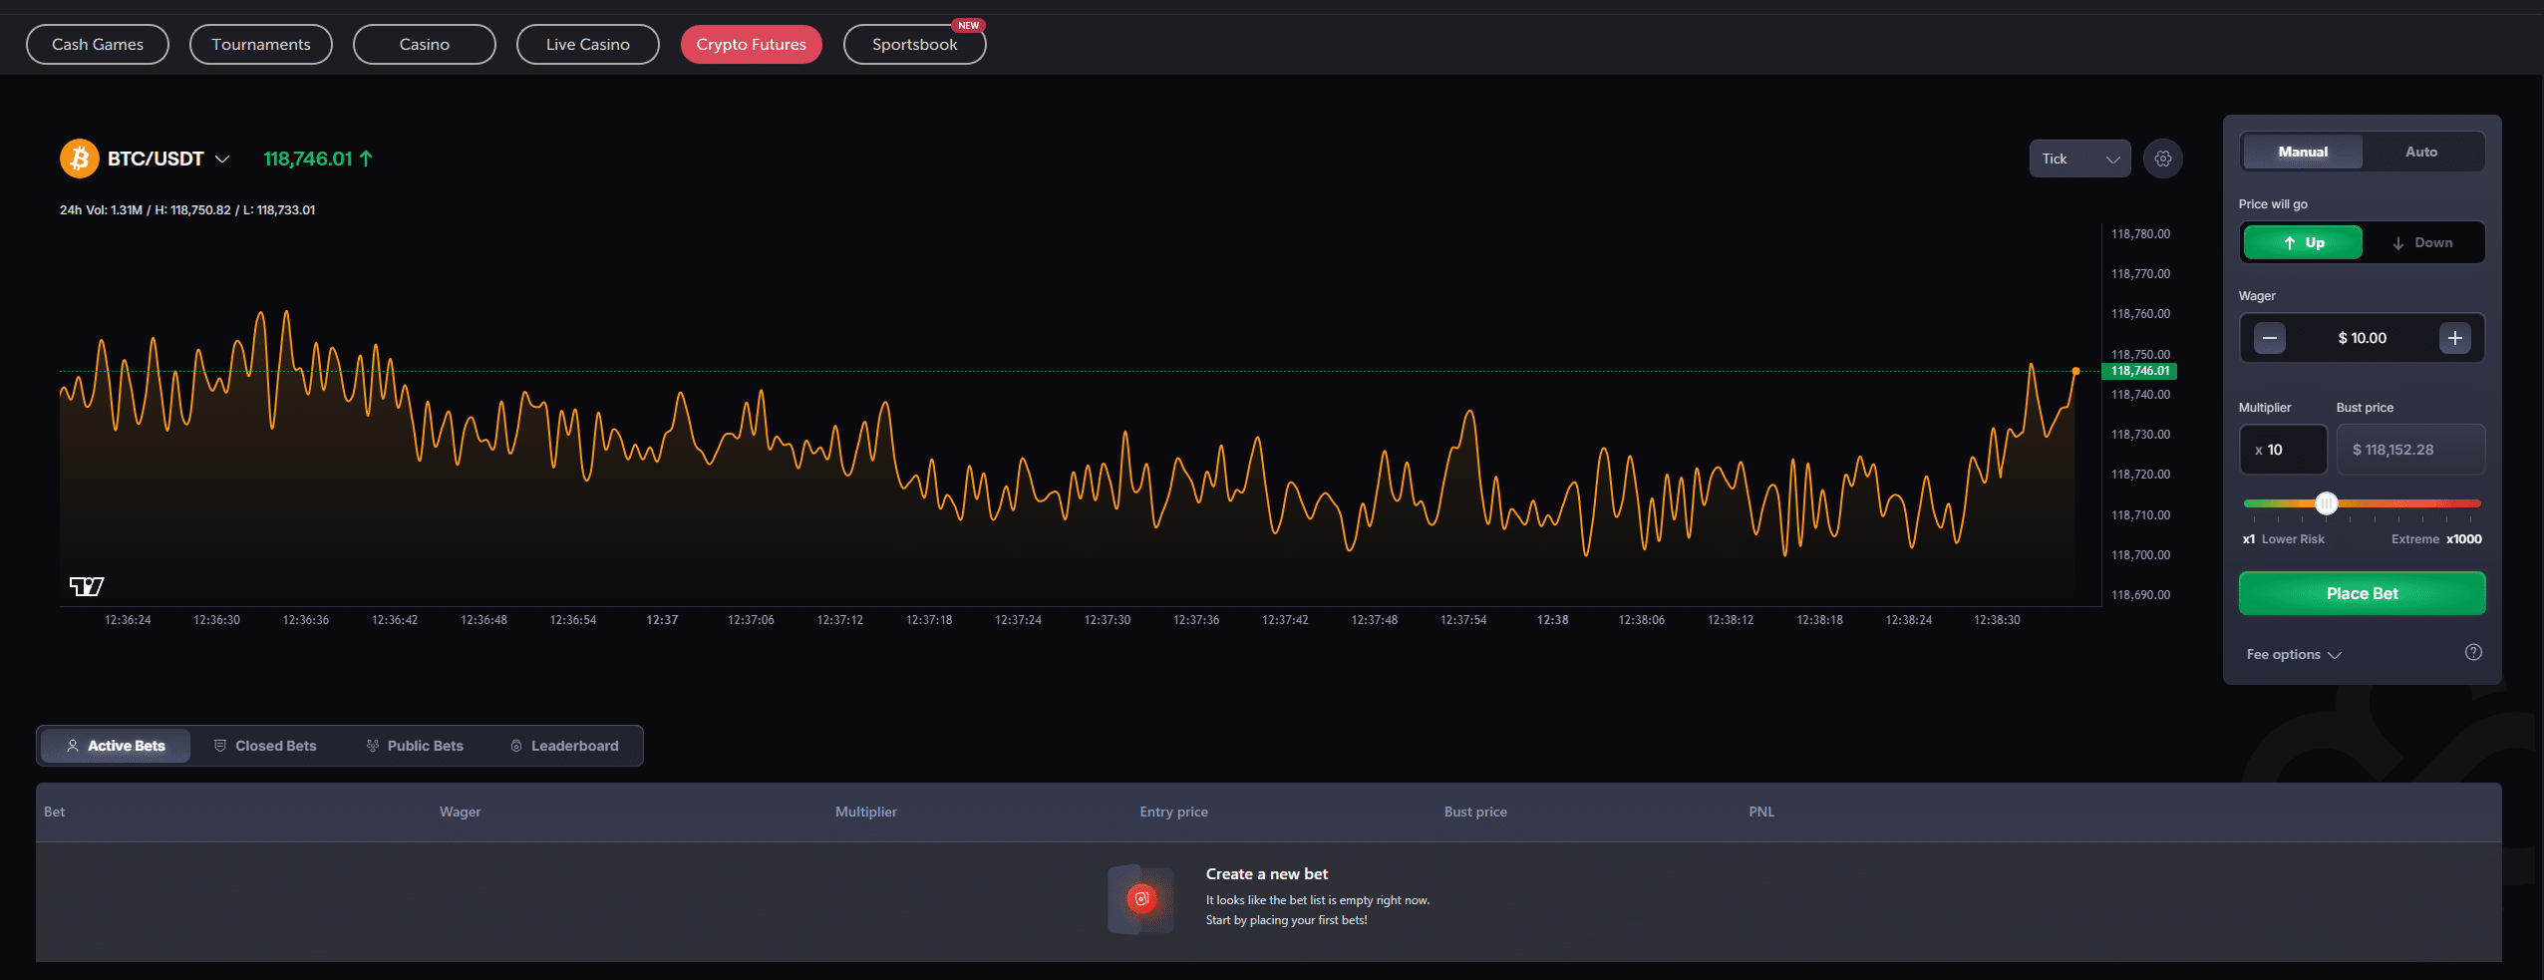
Task: Click the TradingView logo on the chart
Action: (x=87, y=586)
